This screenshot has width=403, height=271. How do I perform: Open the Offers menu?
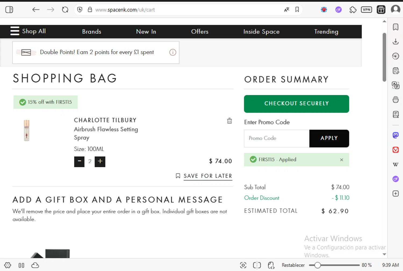click(200, 31)
